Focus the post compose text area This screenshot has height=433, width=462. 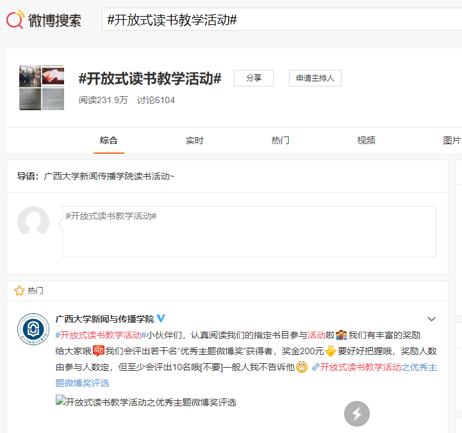point(249,232)
